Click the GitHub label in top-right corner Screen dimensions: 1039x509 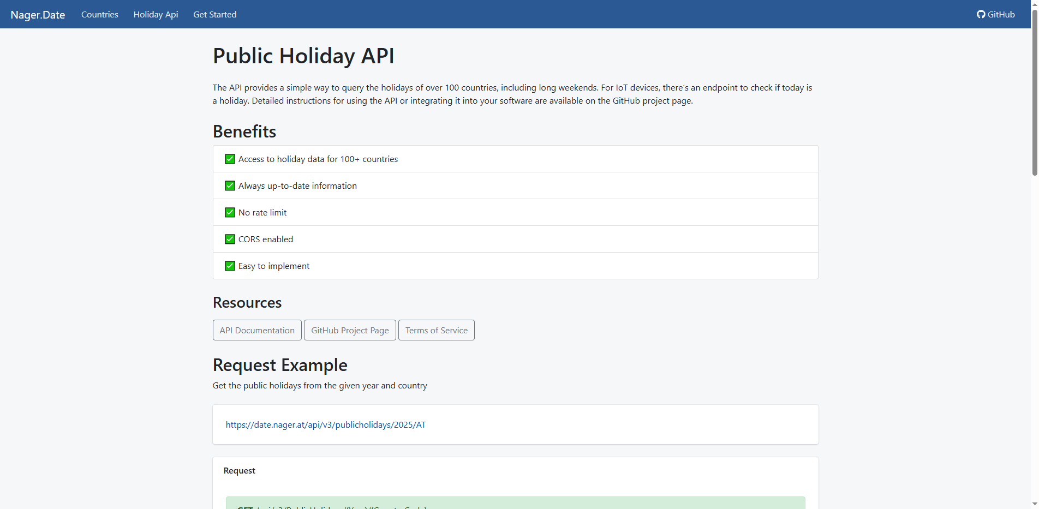coord(1000,14)
